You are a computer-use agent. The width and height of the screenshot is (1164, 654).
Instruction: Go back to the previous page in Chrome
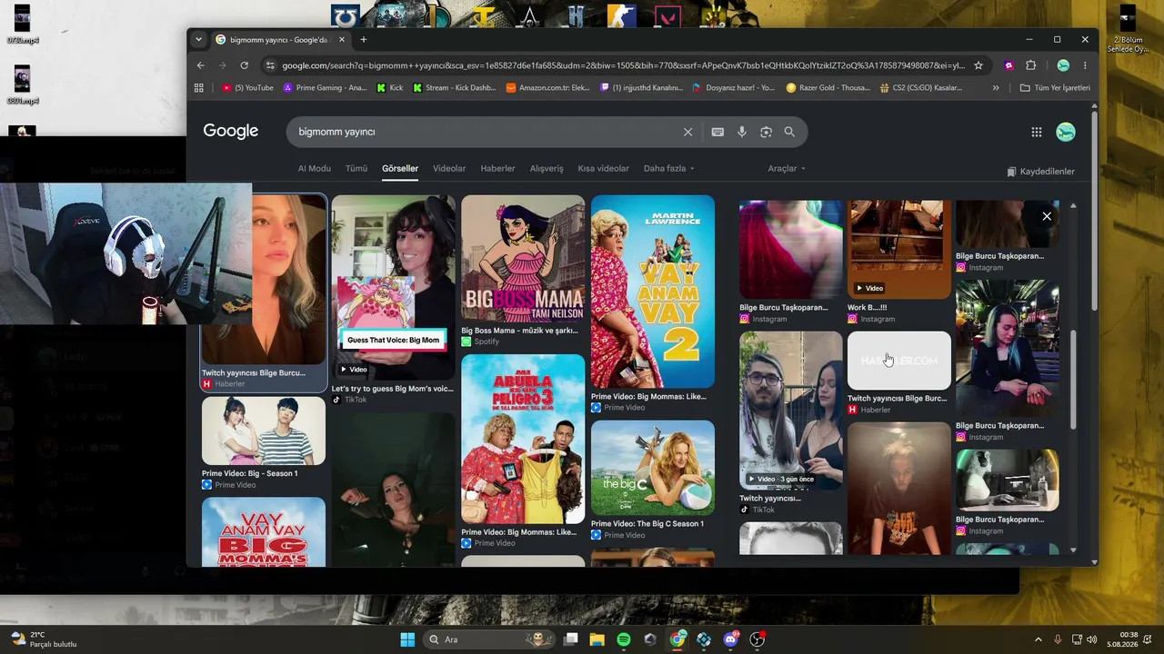click(x=201, y=65)
